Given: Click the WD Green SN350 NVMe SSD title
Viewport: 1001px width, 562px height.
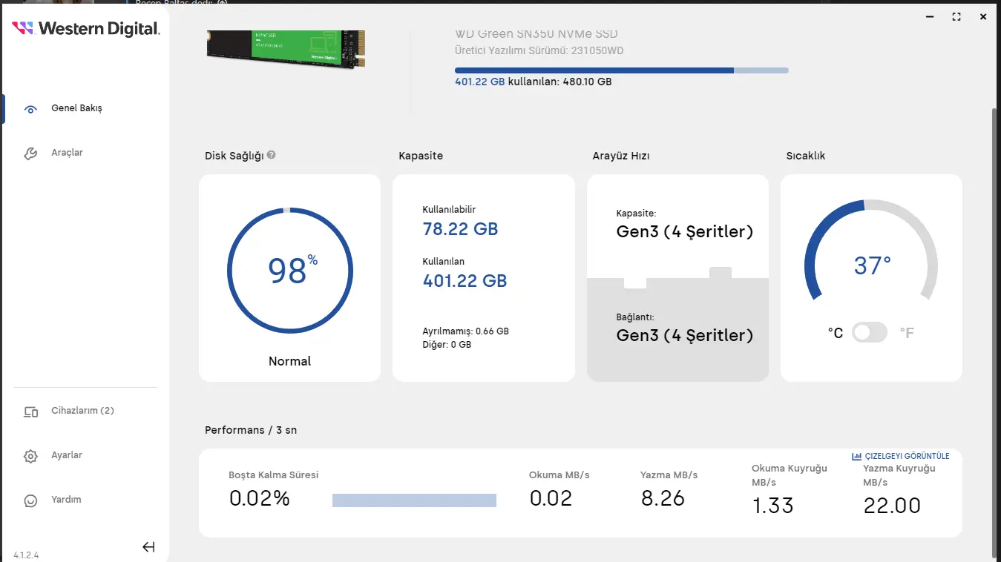Looking at the screenshot, I should (x=536, y=34).
